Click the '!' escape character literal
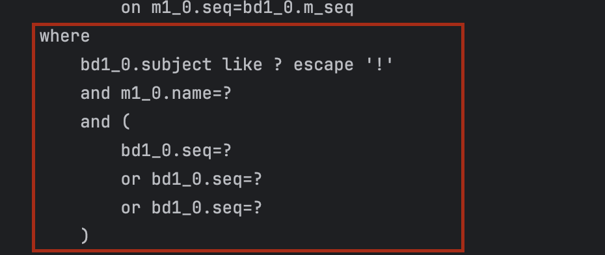The width and height of the screenshot is (605, 255). pos(379,64)
